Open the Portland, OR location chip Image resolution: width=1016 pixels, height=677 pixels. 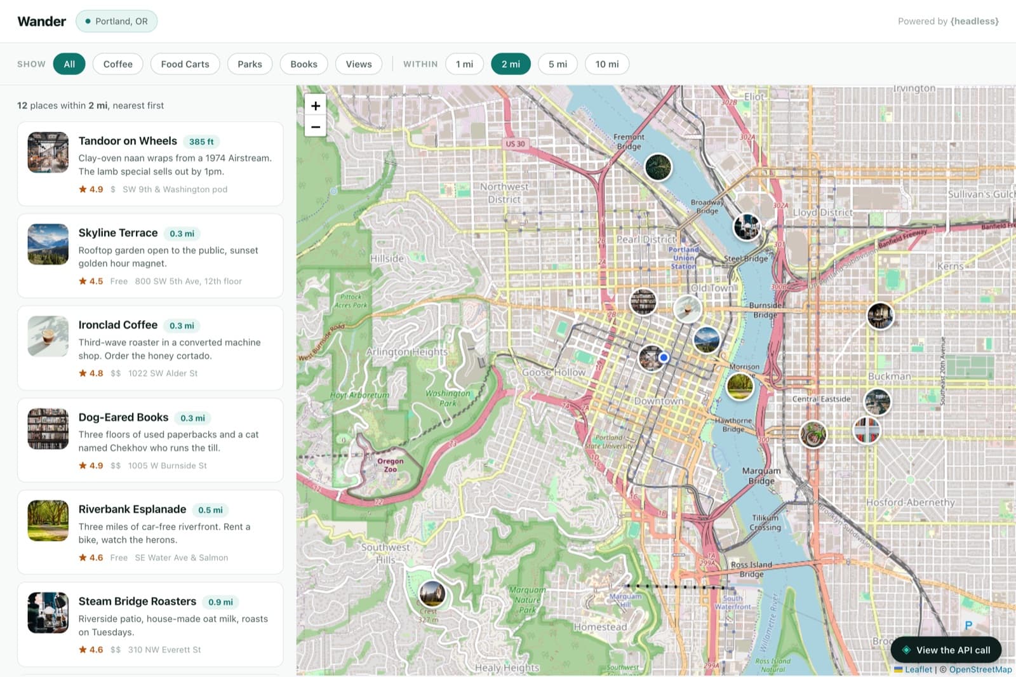pos(116,21)
